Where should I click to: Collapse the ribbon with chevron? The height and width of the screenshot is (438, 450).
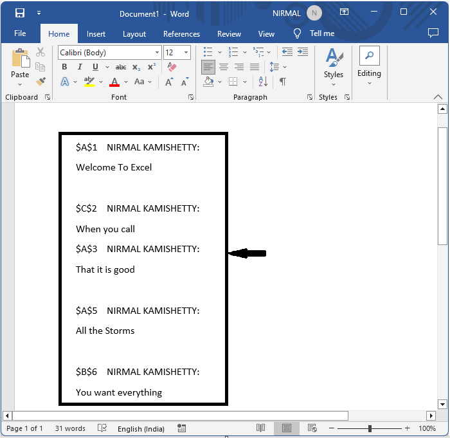coord(438,97)
